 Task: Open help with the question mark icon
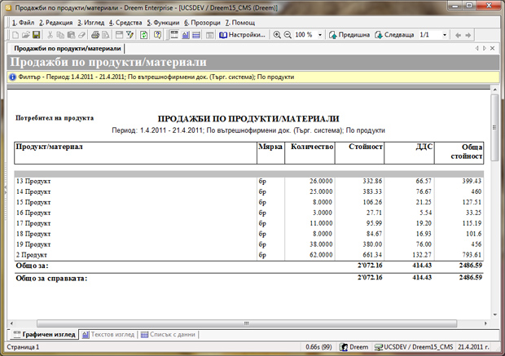pos(157,35)
